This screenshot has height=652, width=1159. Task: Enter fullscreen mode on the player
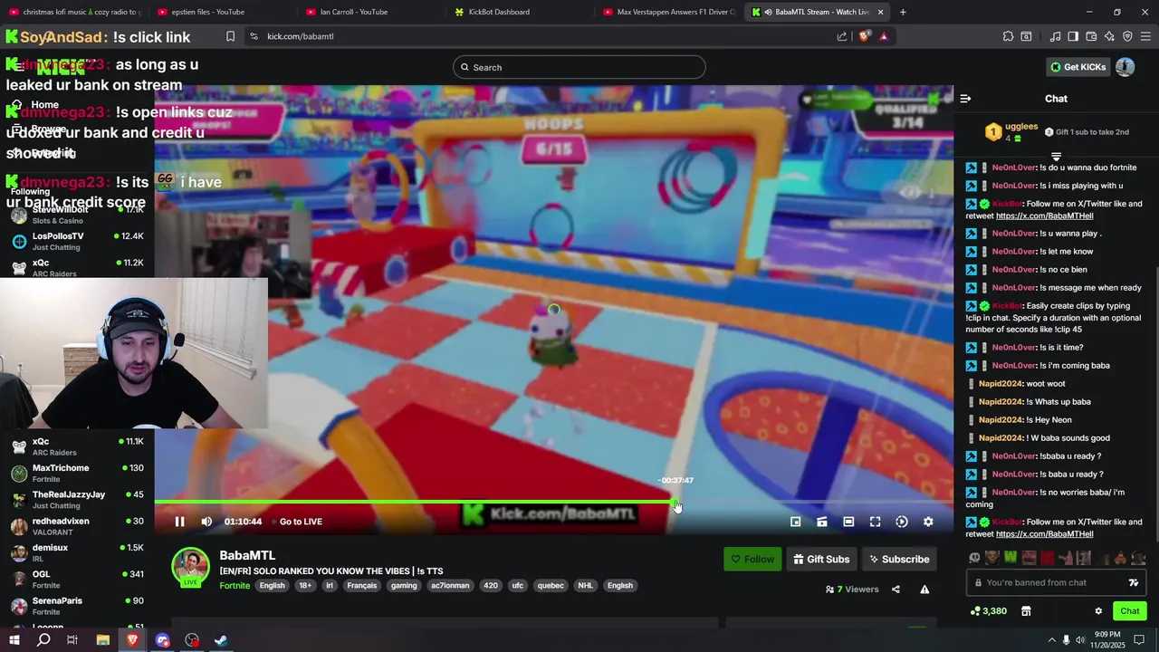[875, 522]
